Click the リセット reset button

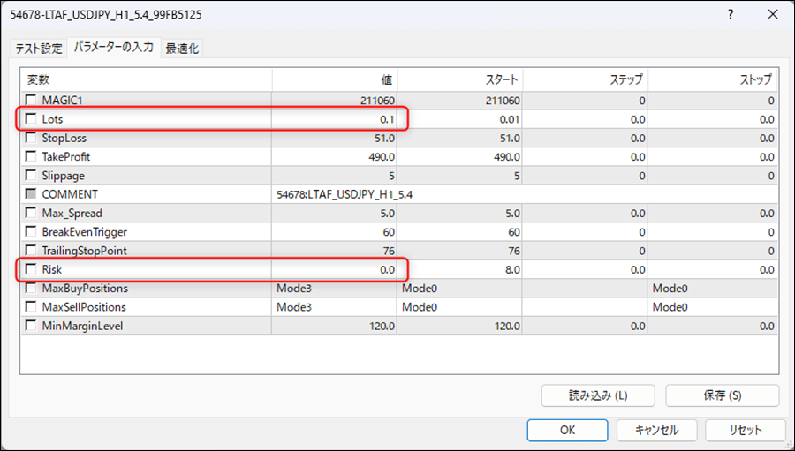[x=745, y=430]
